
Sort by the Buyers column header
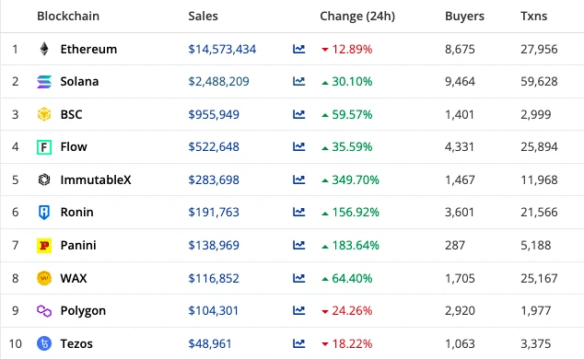(x=465, y=16)
